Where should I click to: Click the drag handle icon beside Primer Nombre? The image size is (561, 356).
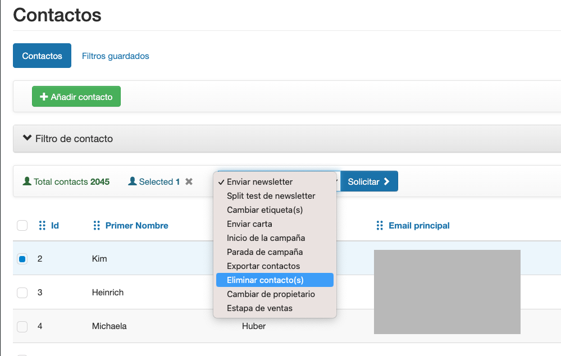coord(97,225)
